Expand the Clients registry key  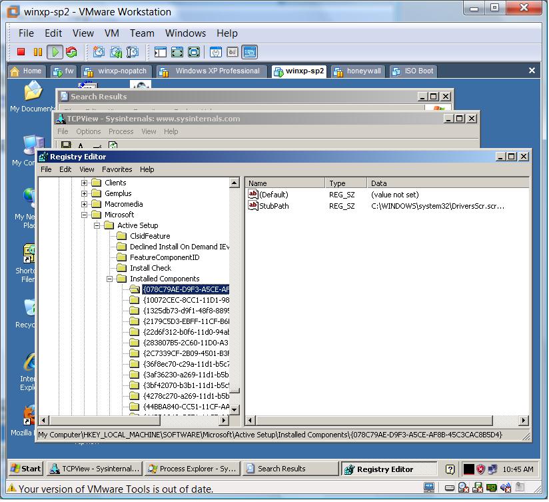[x=84, y=183]
